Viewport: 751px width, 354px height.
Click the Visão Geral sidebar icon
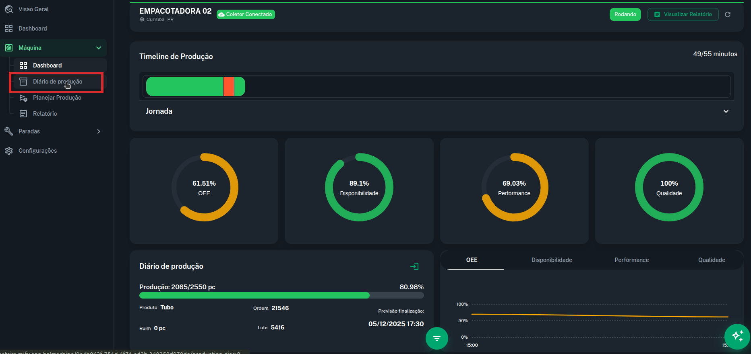9,9
